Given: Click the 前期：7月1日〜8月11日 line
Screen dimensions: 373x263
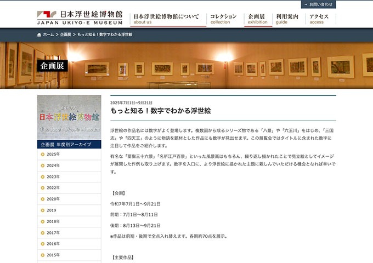Looking at the screenshot, I should (134, 215).
